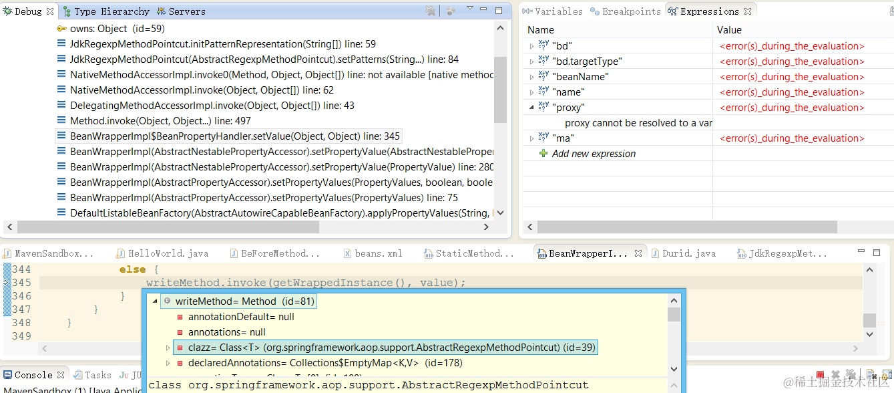Select JdkRegexpMethodPointcut...setPatterns(String...) line: 84 frame

click(264, 59)
